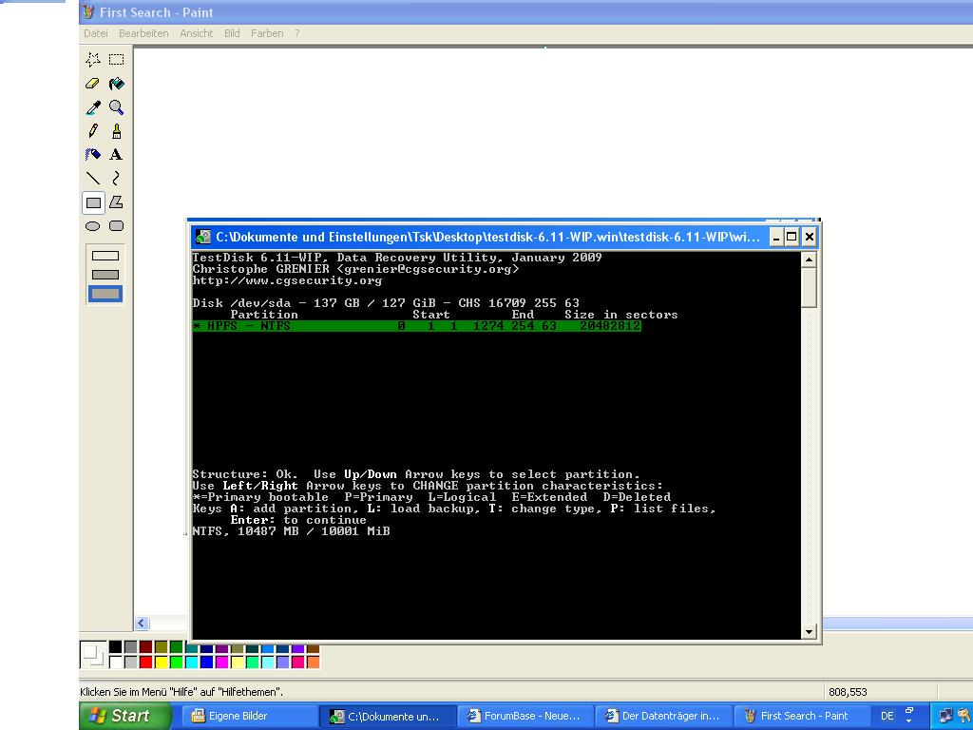This screenshot has width=973, height=730.
Task: Pick the orange color swatch
Action: 314,663
